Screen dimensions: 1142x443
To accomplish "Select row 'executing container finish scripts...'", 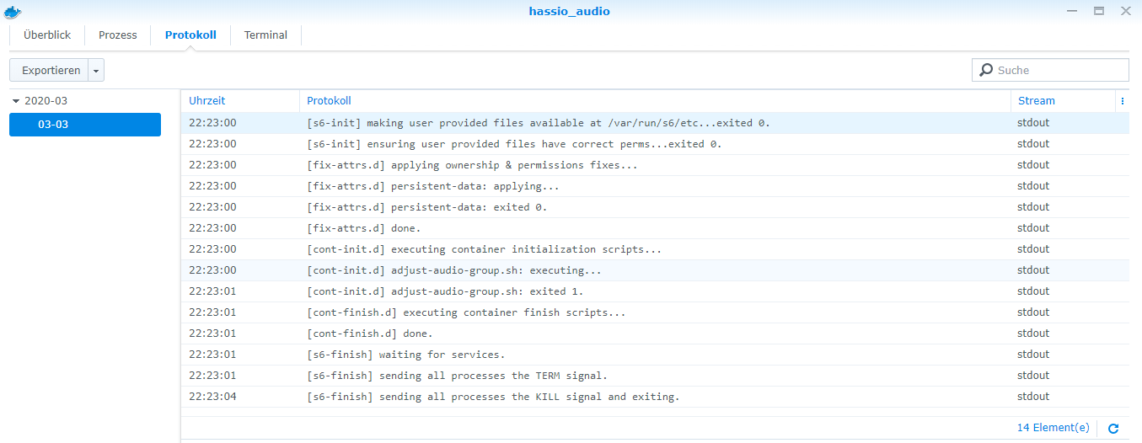I will 655,312.
